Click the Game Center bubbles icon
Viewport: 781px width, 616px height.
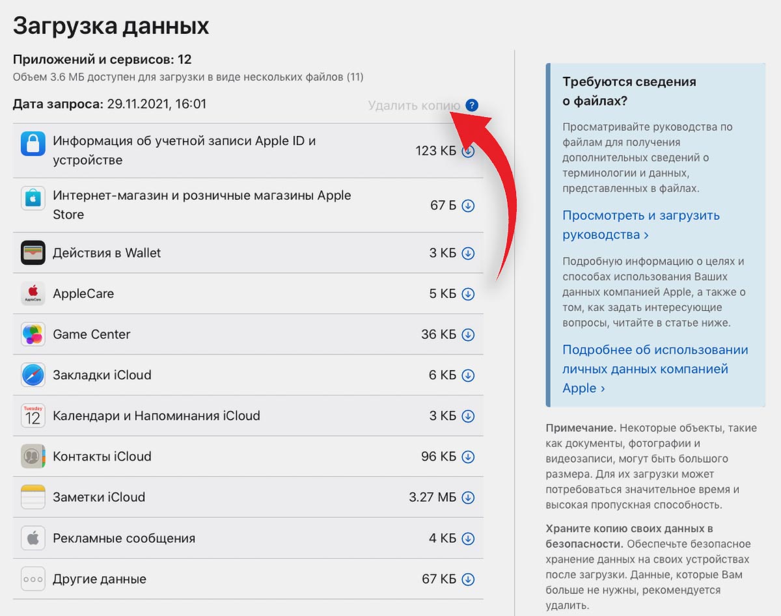(33, 334)
